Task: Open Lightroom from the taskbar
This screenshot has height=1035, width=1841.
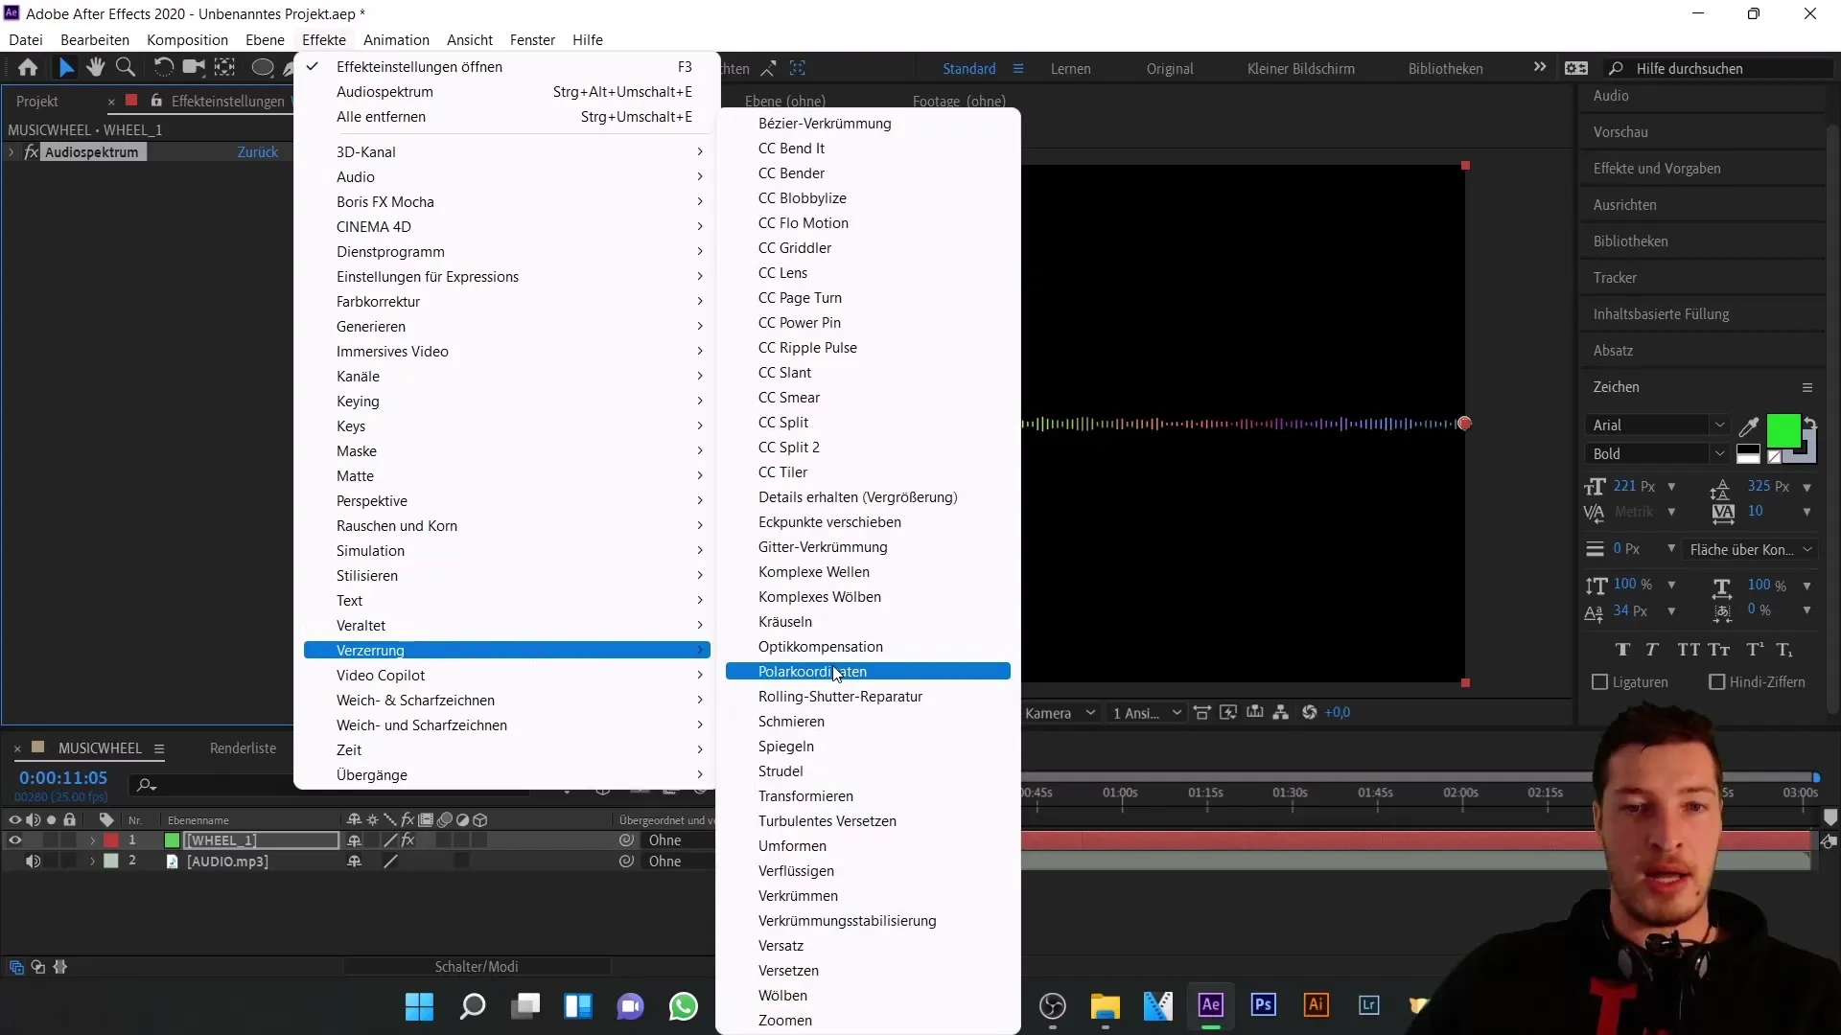Action: pos(1369,1004)
